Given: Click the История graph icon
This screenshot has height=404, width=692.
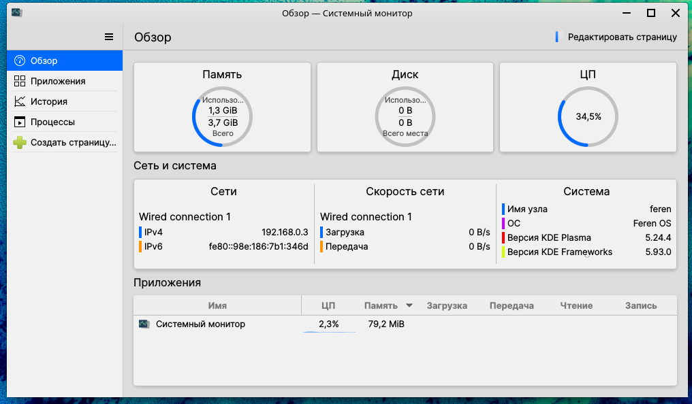Looking at the screenshot, I should 19,101.
